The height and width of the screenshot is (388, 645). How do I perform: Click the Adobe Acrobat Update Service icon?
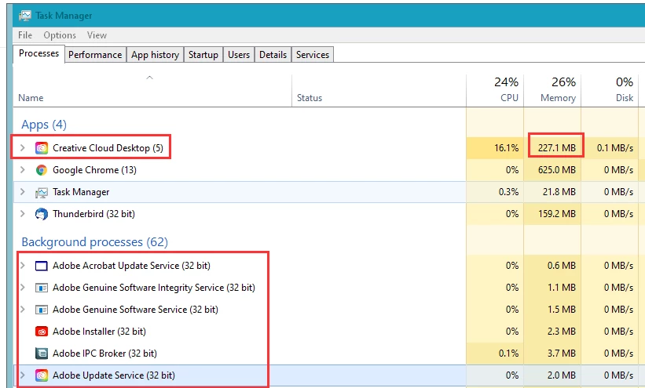tap(42, 266)
